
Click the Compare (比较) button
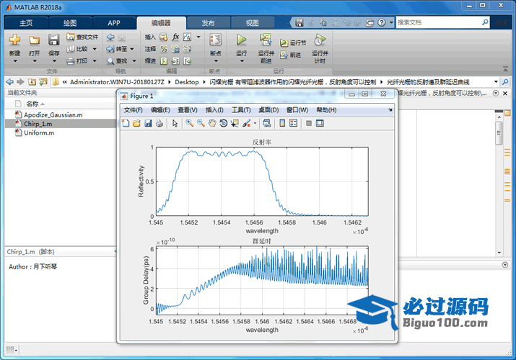[78, 49]
